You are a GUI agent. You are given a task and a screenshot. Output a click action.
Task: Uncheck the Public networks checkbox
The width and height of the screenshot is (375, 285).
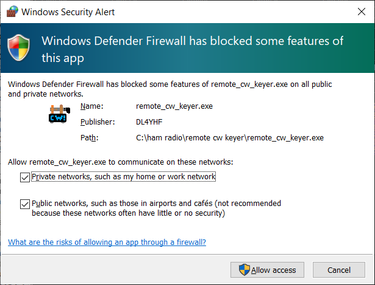coord(24,204)
